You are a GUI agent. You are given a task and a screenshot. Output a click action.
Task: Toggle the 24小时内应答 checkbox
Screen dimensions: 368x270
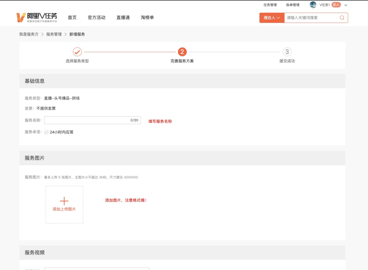click(46, 132)
